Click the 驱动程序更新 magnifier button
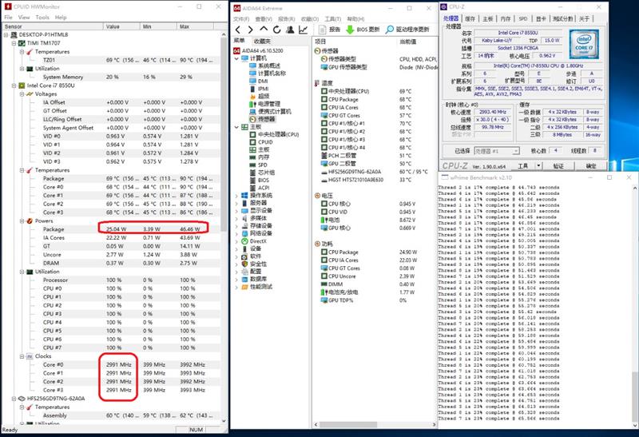 [x=391, y=30]
